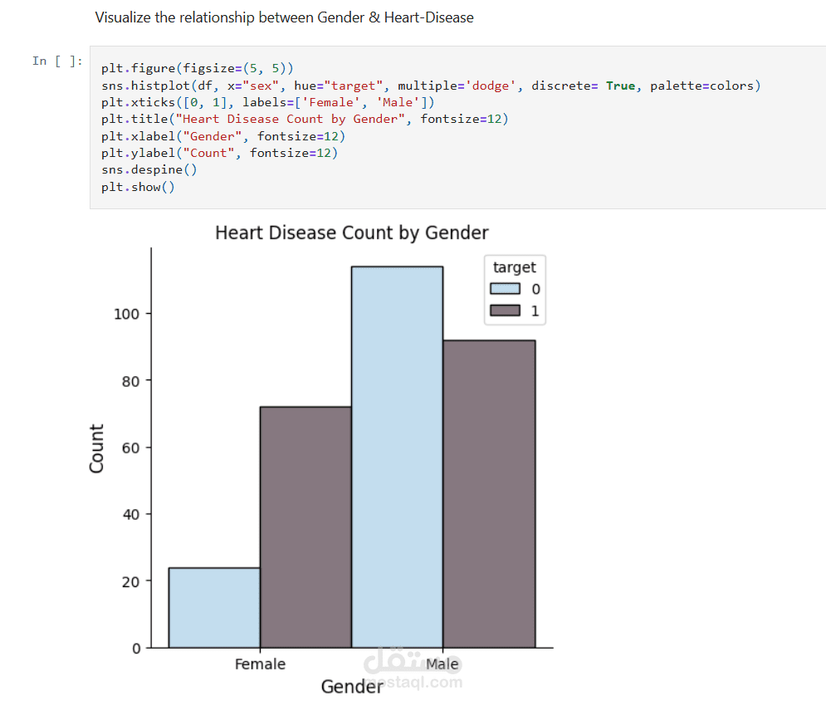Click the Count y-axis label
The image size is (826, 705).
tap(96, 448)
